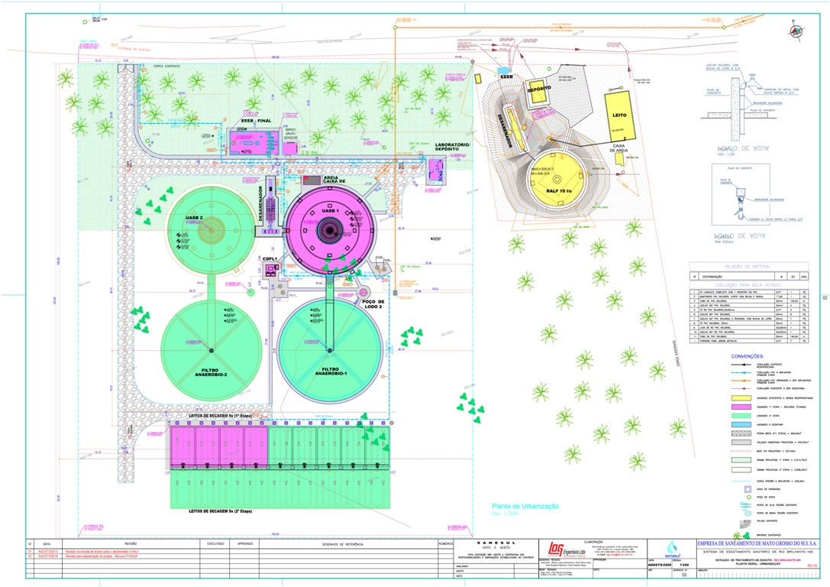Pick the magenta 'Unidades 1ª etapa' legend swatch
Viewport: 830px width, 587px height.
pos(741,407)
